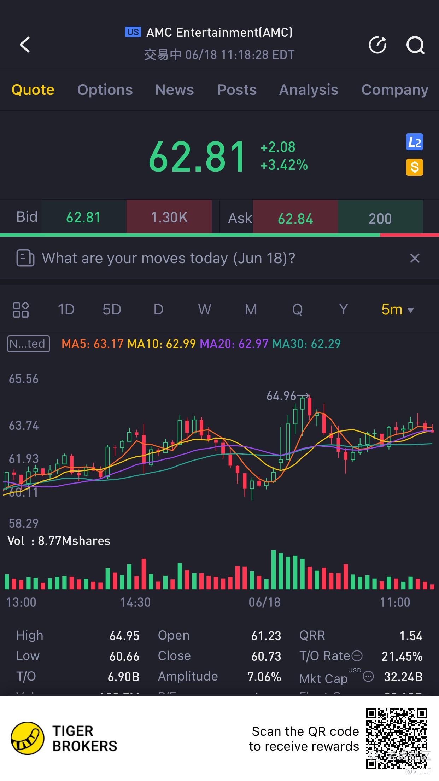
Task: Select the 5D chart period
Action: click(x=112, y=310)
